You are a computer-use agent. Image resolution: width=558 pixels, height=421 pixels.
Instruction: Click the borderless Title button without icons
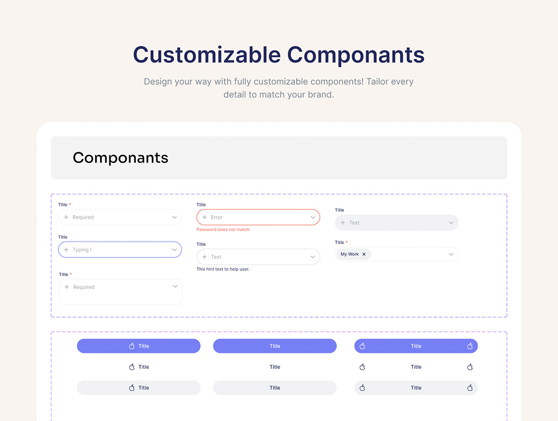[275, 367]
